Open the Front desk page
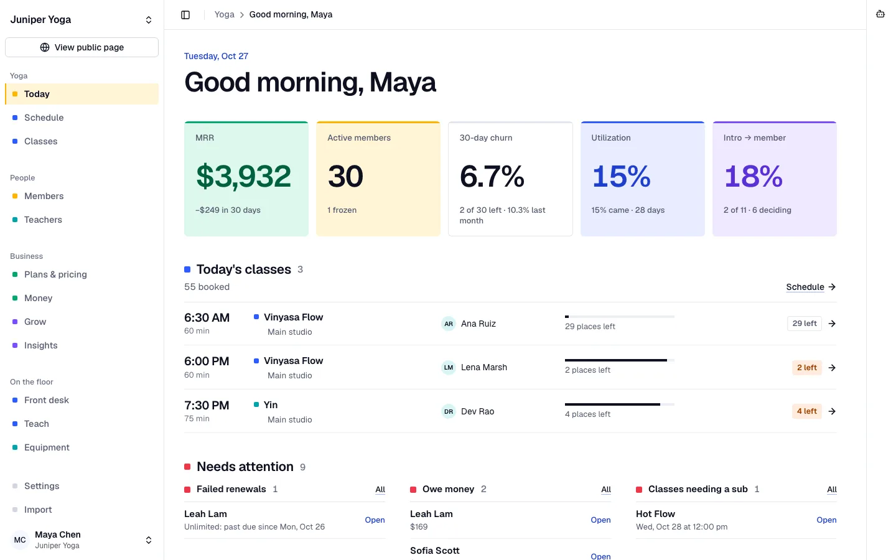 (82, 400)
